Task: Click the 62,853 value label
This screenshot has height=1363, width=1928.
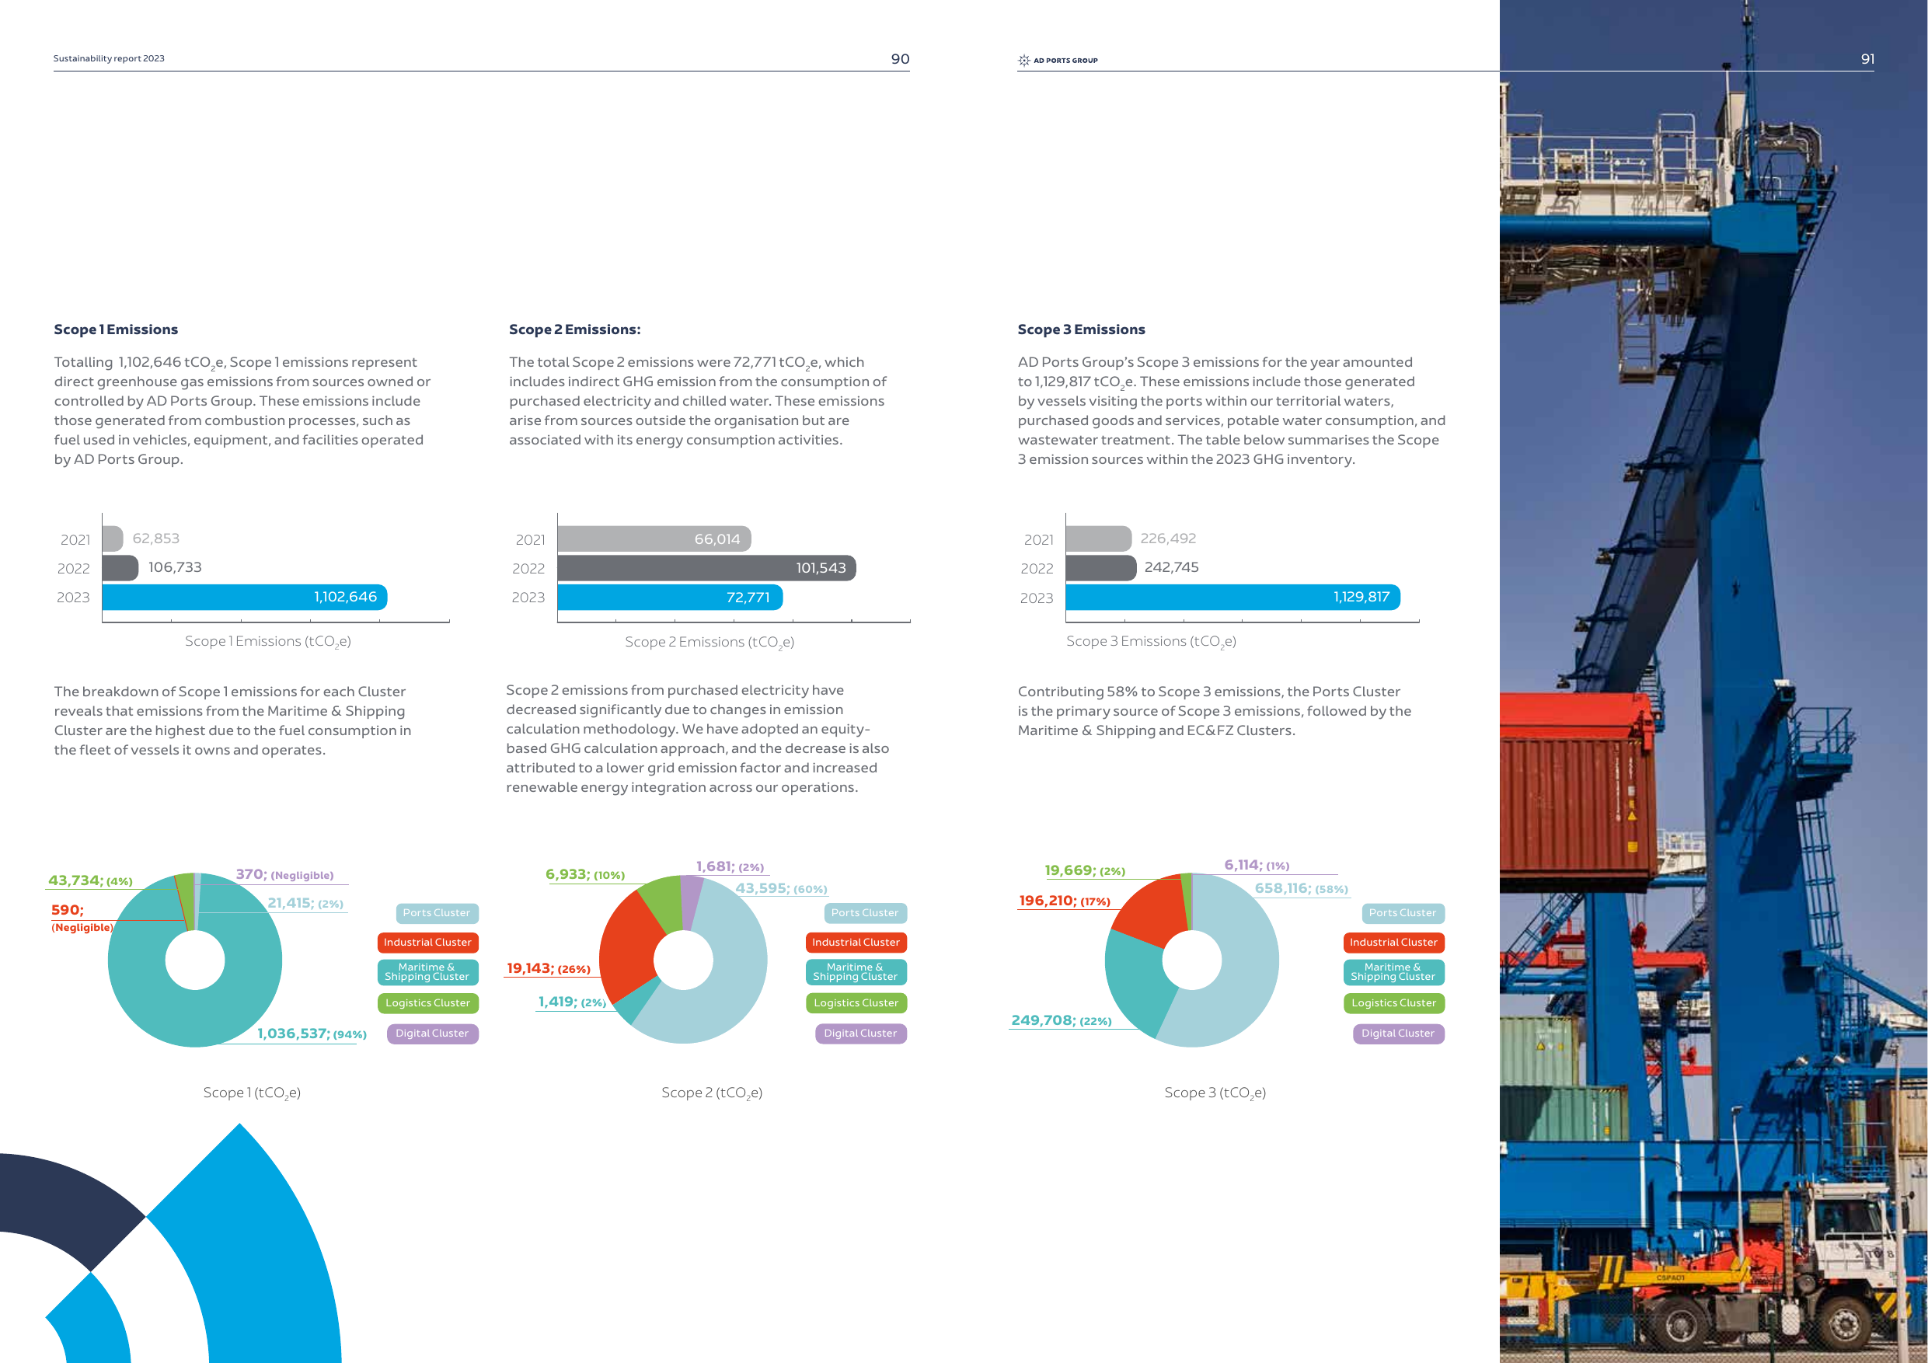Action: click(156, 539)
